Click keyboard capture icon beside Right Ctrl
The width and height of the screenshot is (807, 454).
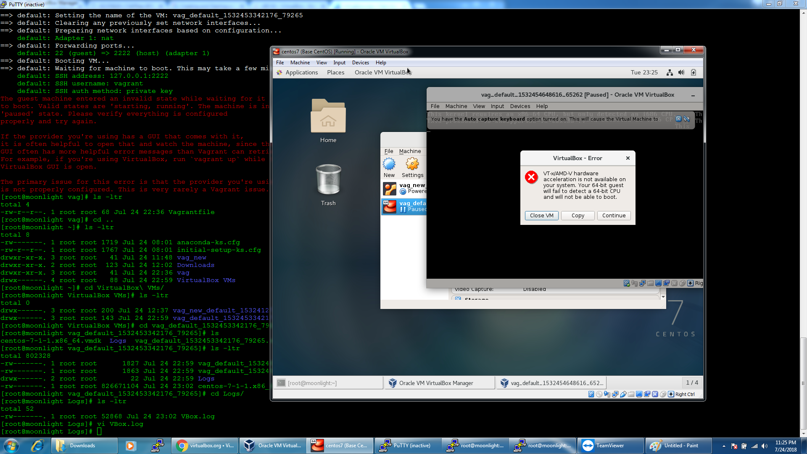671,394
